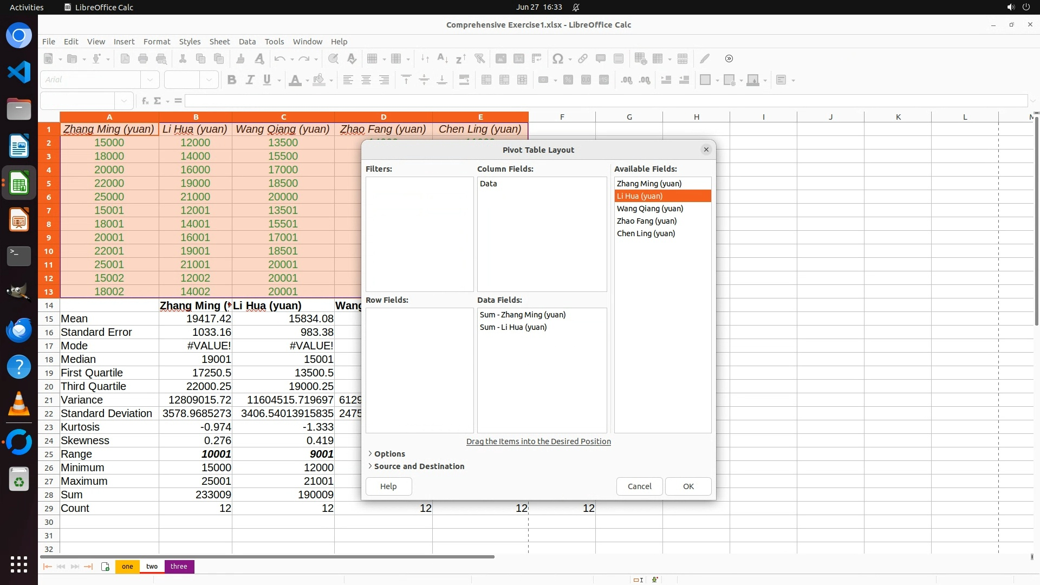Expand the Options section

pyautogui.click(x=389, y=454)
